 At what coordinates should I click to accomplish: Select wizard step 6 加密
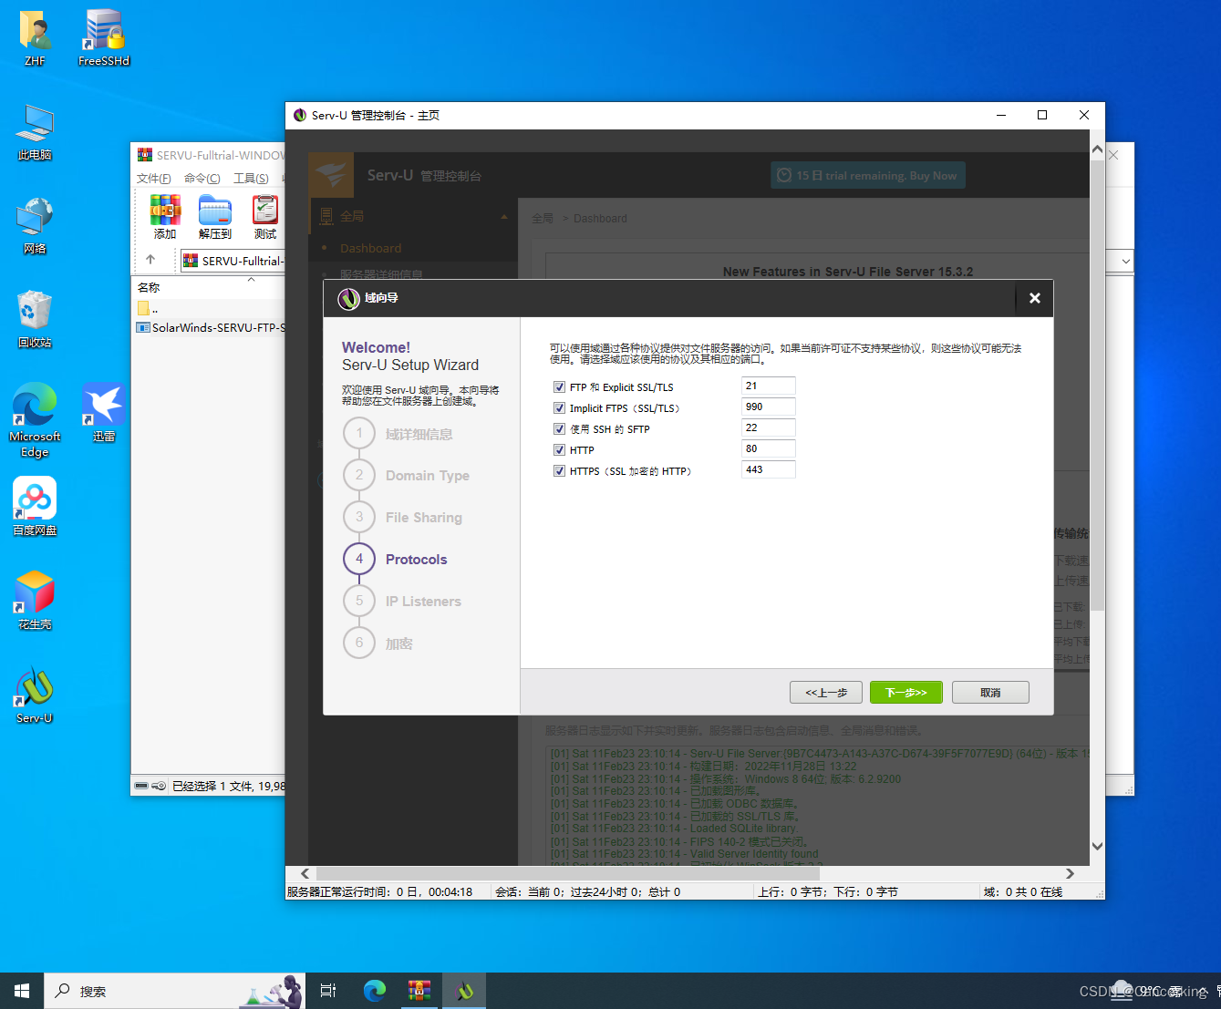click(378, 643)
